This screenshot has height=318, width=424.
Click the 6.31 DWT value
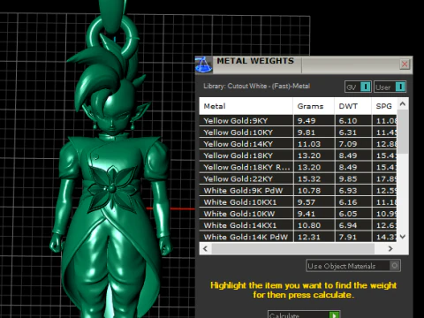point(348,132)
